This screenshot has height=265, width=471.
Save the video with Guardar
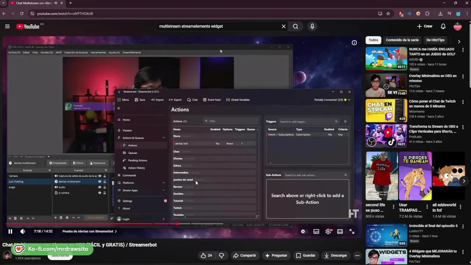pos(305,255)
